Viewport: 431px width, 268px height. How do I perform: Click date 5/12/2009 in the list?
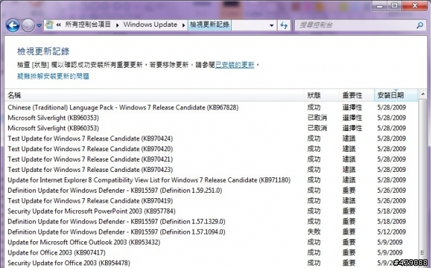point(391,232)
